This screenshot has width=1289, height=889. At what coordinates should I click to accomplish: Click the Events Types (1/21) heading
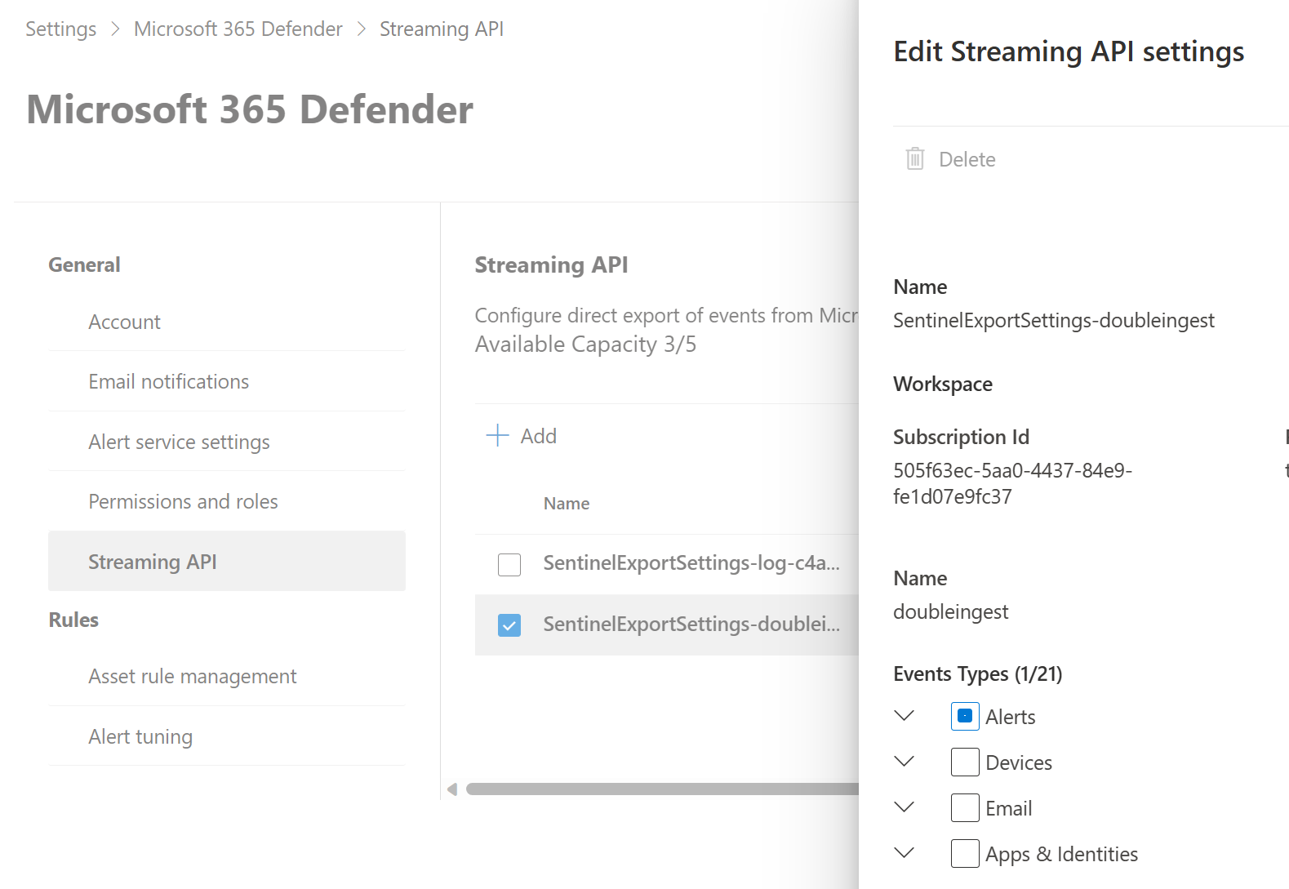(977, 673)
